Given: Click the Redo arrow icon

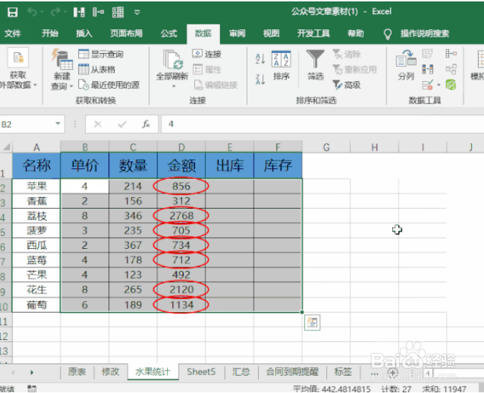Looking at the screenshot, I should (56, 12).
